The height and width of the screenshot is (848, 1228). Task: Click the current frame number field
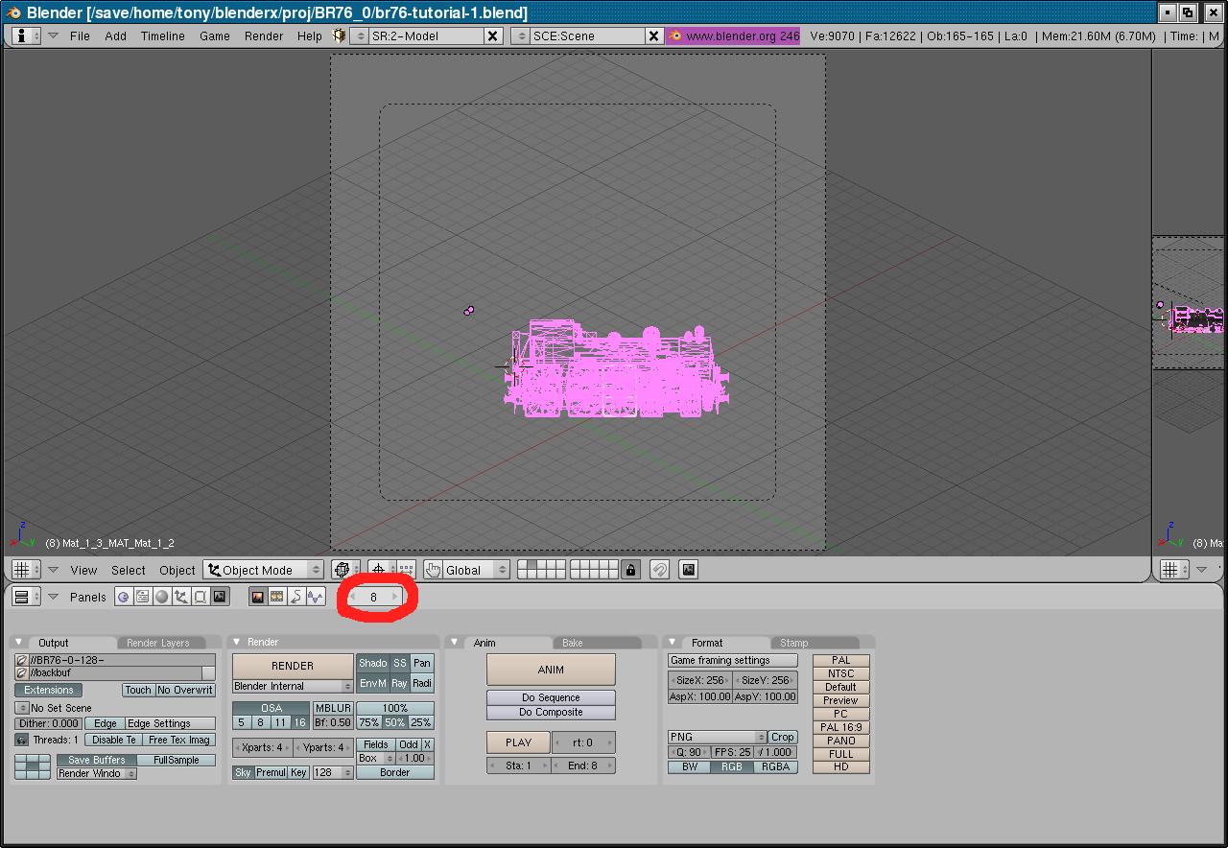373,597
